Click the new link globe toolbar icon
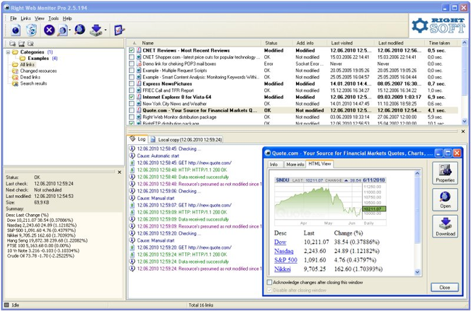This screenshot has height=311, width=471. tap(16, 30)
